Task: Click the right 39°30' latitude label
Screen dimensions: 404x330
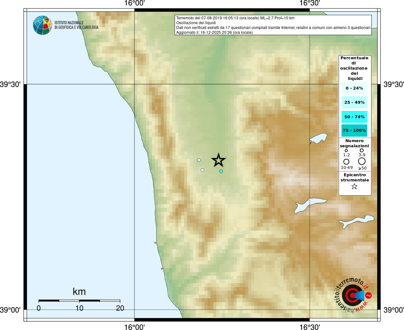Action: click(x=394, y=84)
